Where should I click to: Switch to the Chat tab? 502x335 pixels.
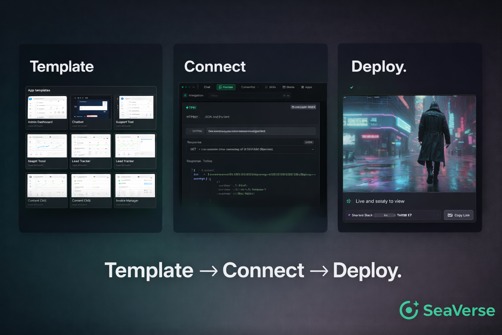pyautogui.click(x=207, y=87)
